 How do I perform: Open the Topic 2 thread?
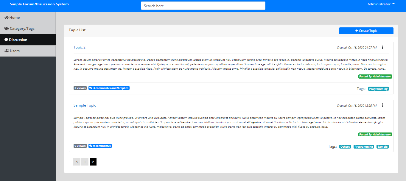[x=79, y=47]
